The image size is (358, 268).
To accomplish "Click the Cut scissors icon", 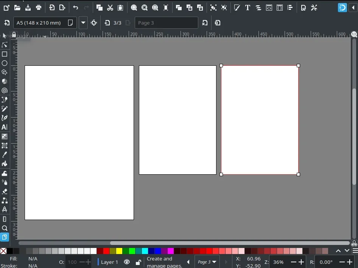I will coord(110,8).
